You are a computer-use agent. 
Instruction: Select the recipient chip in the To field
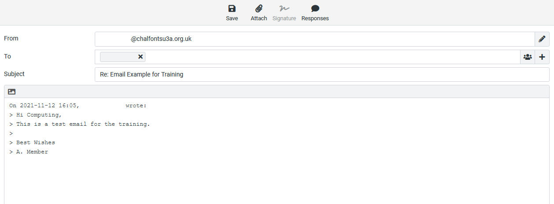(118, 57)
